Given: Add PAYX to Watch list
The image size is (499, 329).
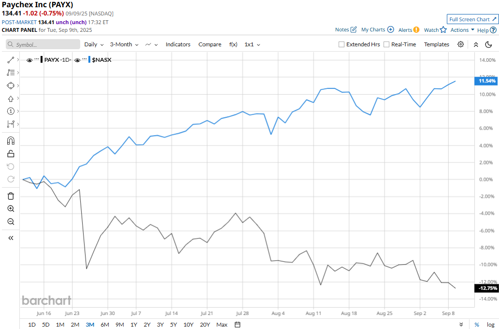Looking at the screenshot, I should [435, 30].
